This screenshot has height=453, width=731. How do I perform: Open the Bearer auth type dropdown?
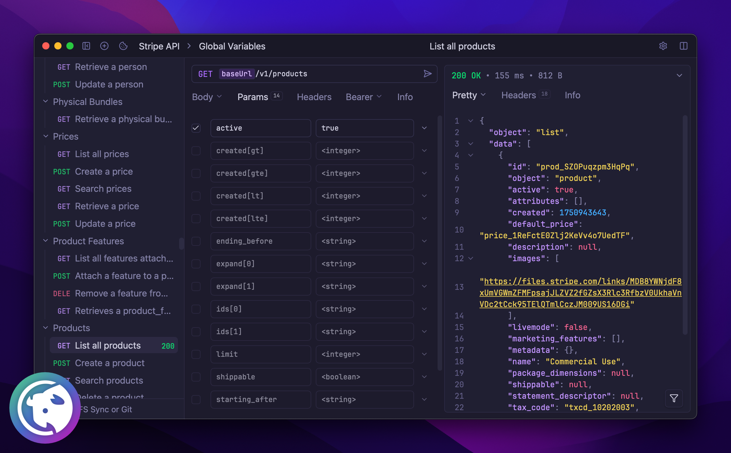tap(363, 97)
